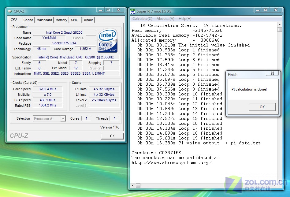
Task: Click the Core Speed value 3262.4 MHz
Action: point(47,89)
